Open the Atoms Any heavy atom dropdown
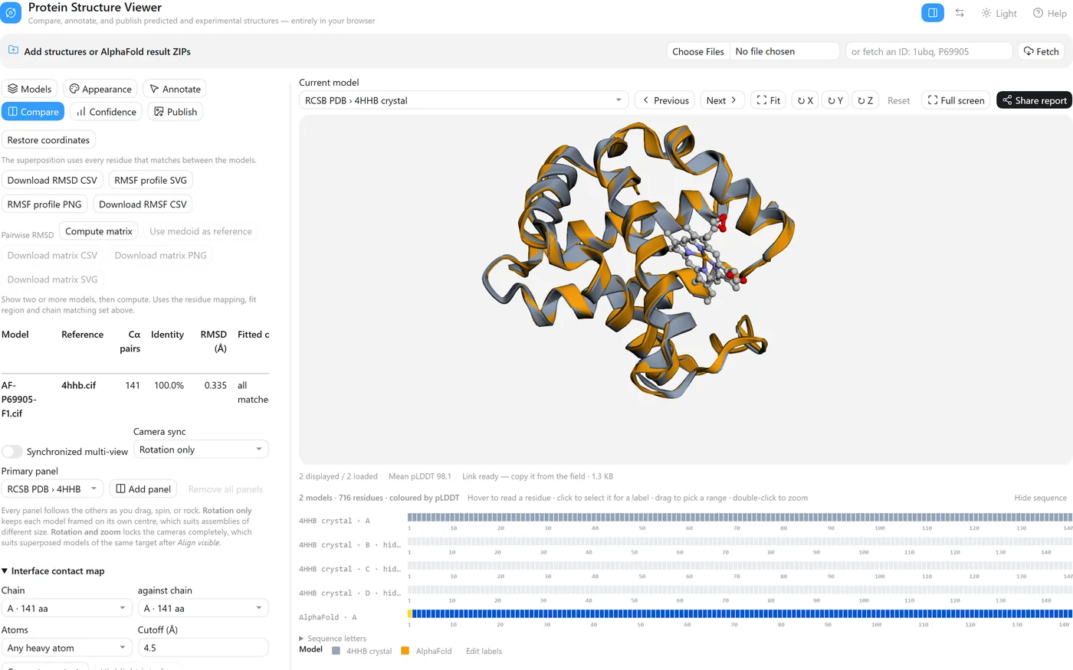Screen dimensions: 1073x670 click(x=67, y=648)
